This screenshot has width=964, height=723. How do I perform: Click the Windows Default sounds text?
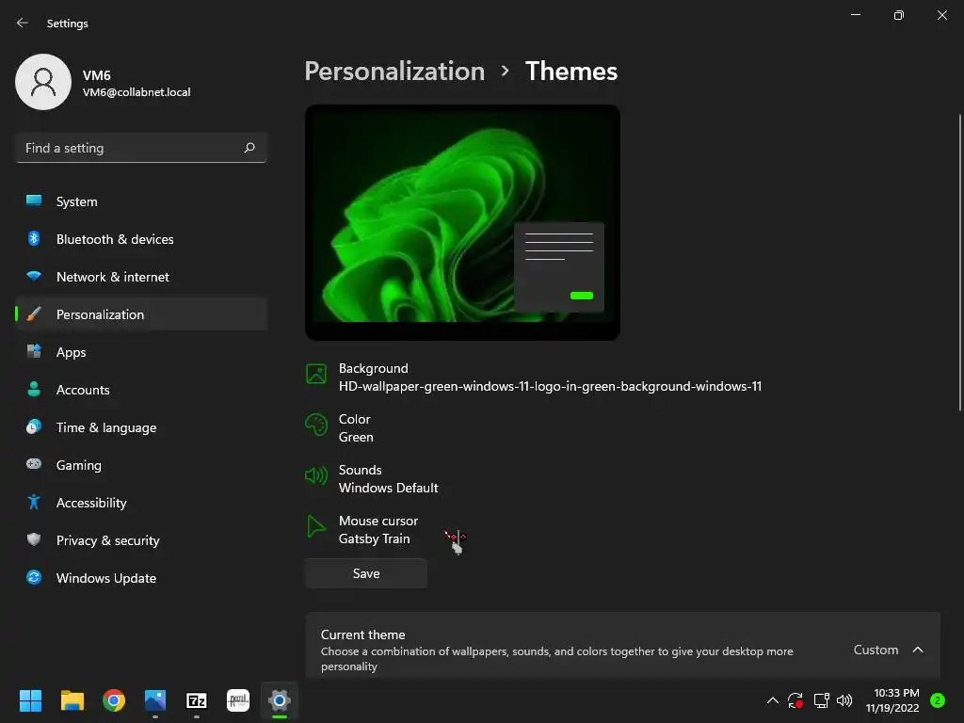(389, 489)
